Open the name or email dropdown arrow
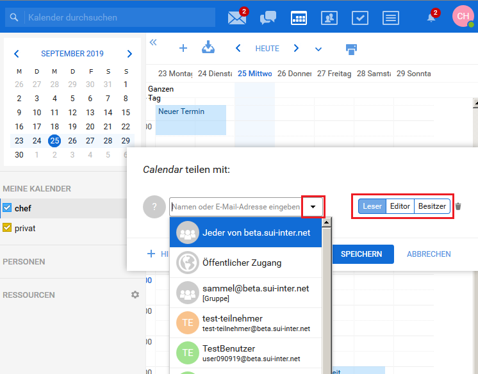This screenshot has width=478, height=374. coord(313,207)
